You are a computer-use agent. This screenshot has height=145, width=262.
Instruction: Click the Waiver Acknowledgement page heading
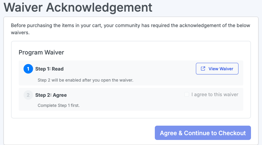pyautogui.click(x=78, y=7)
